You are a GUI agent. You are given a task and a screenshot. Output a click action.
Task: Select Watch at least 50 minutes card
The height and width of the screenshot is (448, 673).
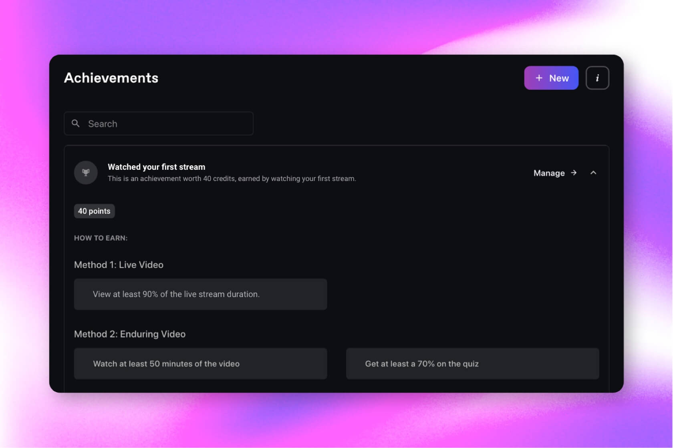pyautogui.click(x=200, y=364)
